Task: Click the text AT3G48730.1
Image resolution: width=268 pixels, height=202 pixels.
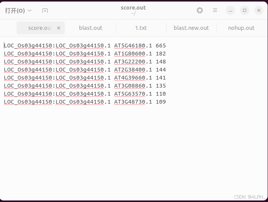Action: tap(133, 102)
